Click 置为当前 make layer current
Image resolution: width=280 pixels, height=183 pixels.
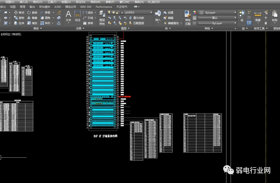click(x=137, y=18)
